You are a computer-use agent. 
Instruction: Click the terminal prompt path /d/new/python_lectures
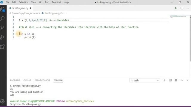click(80, 101)
